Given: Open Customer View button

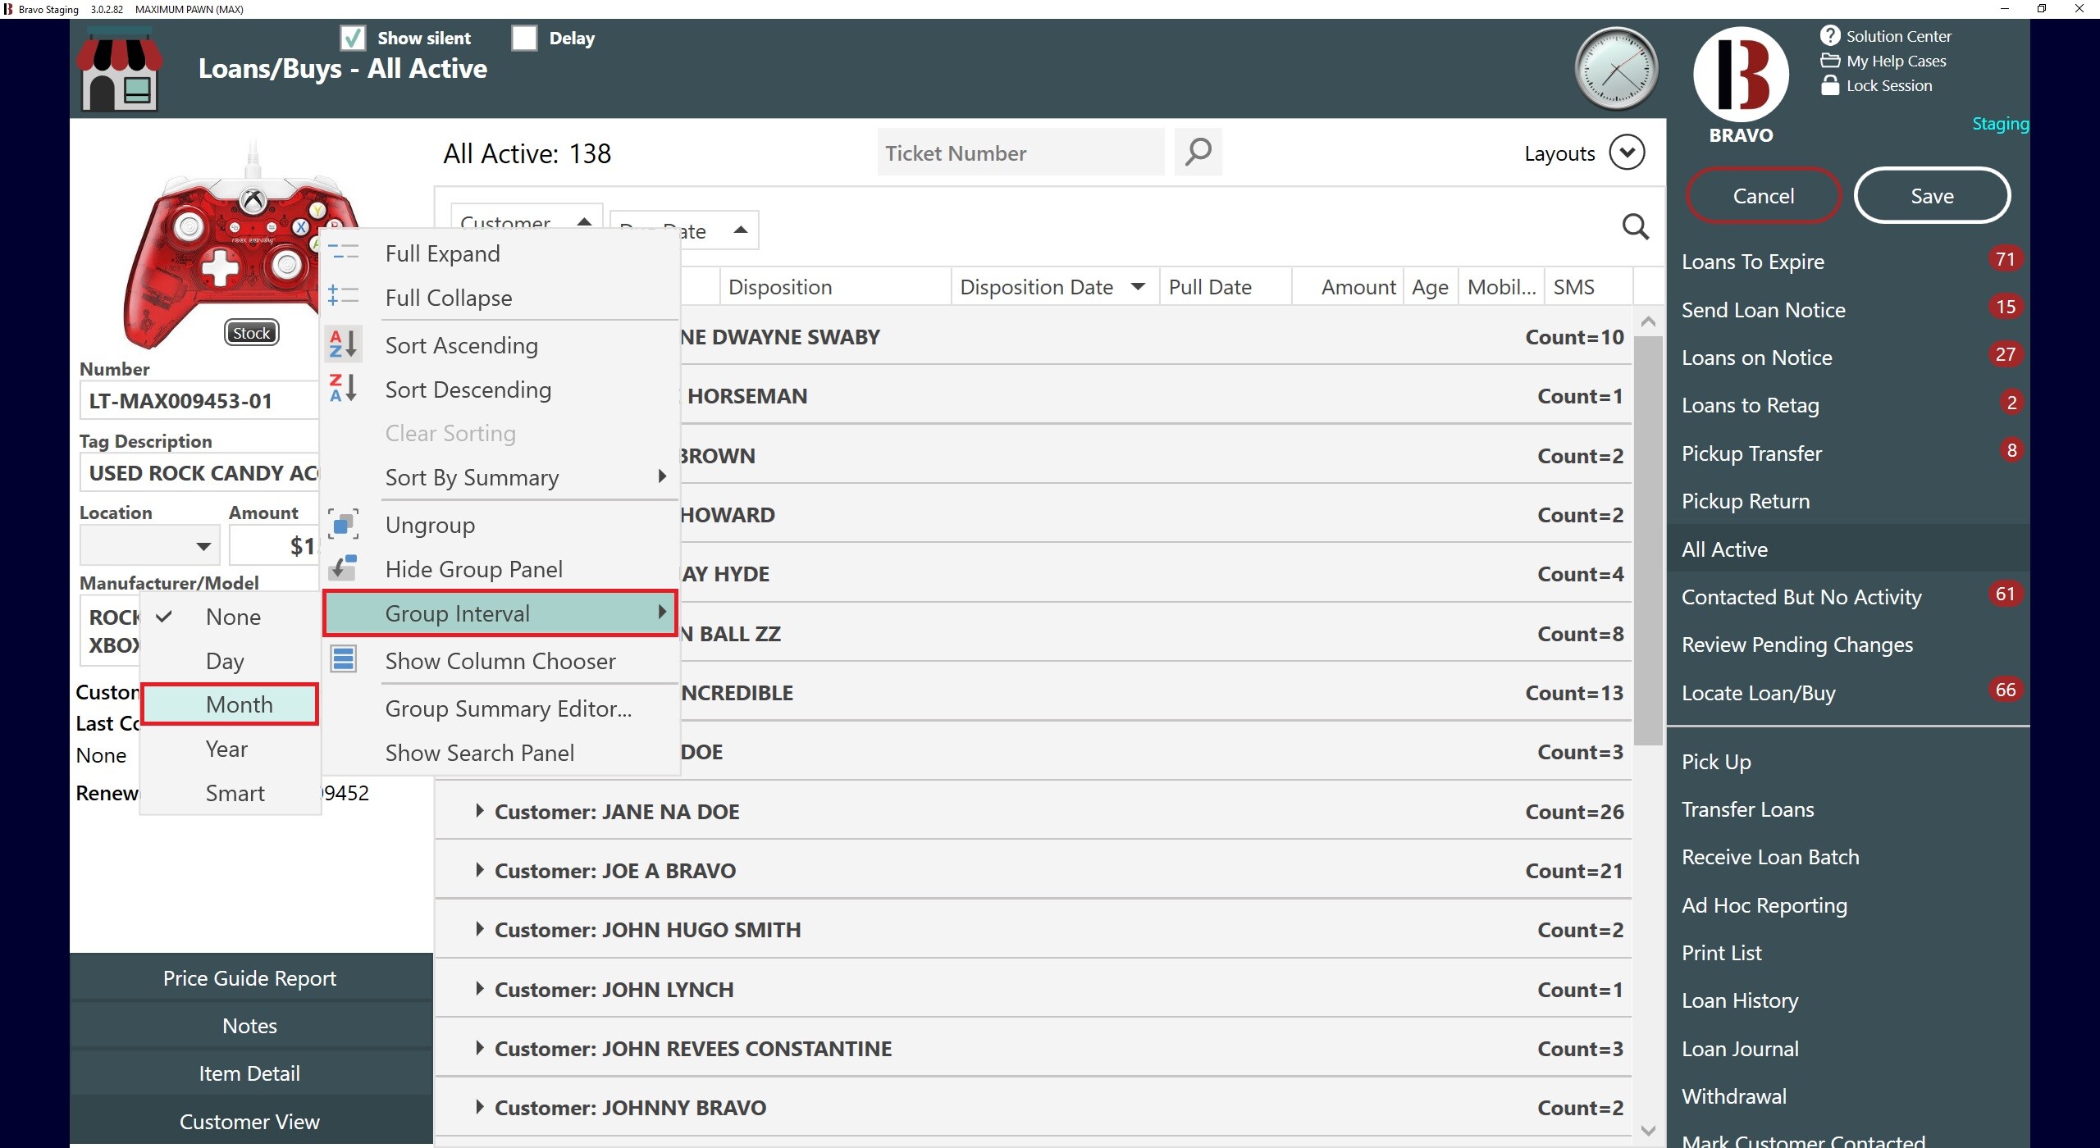Looking at the screenshot, I should tap(249, 1121).
